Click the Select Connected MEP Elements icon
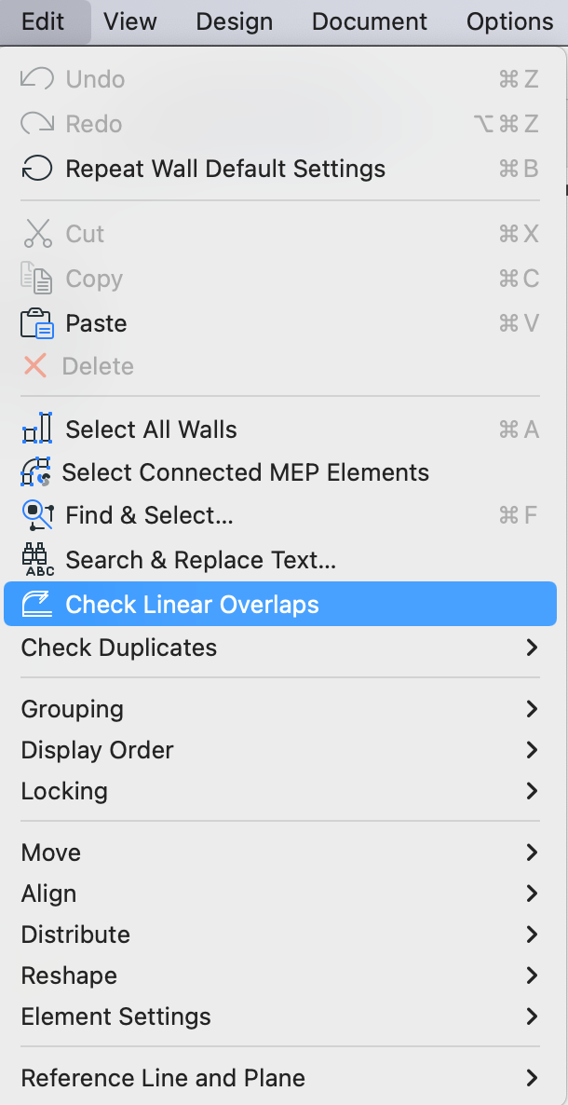568x1105 pixels. (x=35, y=471)
